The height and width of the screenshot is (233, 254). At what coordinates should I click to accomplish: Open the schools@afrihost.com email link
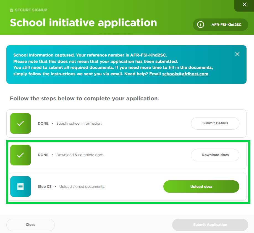[x=185, y=74]
